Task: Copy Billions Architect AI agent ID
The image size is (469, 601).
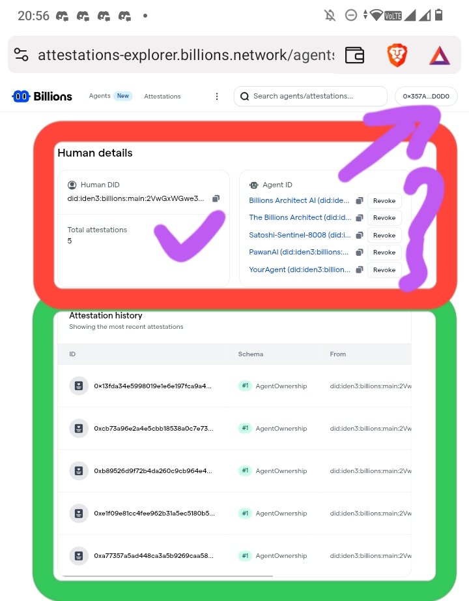Action: coord(359,200)
